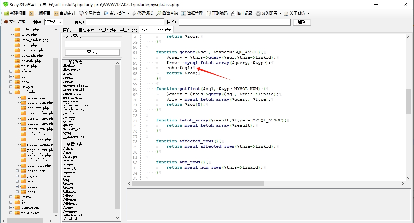Click function list panel scrollbar
The width and height of the screenshot is (414, 223).
point(118,137)
